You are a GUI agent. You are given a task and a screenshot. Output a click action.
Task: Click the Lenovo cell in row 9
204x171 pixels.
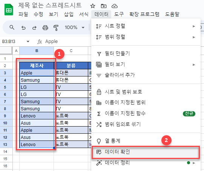(x=37, y=116)
